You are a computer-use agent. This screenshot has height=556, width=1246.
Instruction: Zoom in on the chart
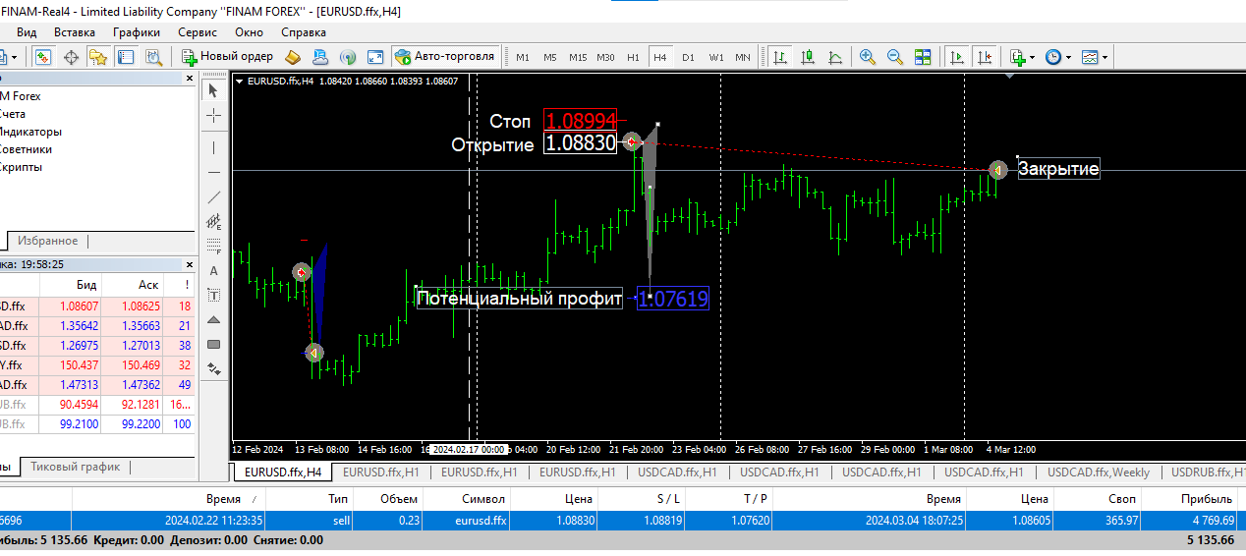pyautogui.click(x=867, y=57)
